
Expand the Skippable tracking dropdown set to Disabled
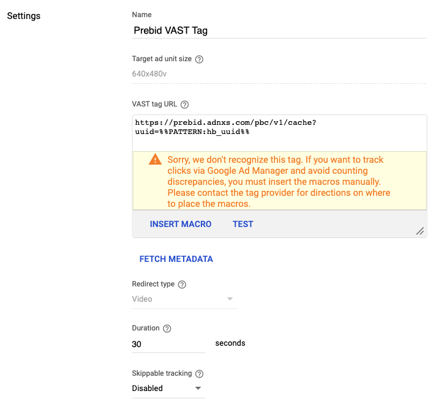168,388
